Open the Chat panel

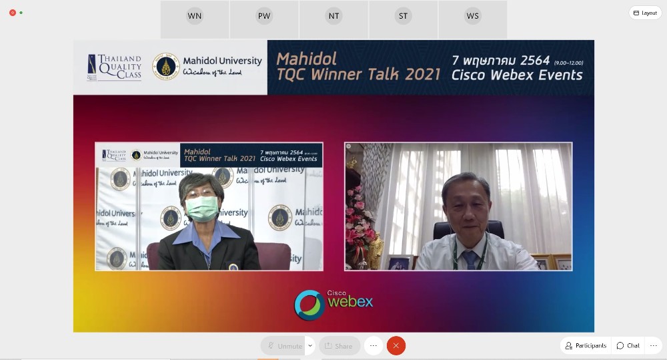(628, 345)
